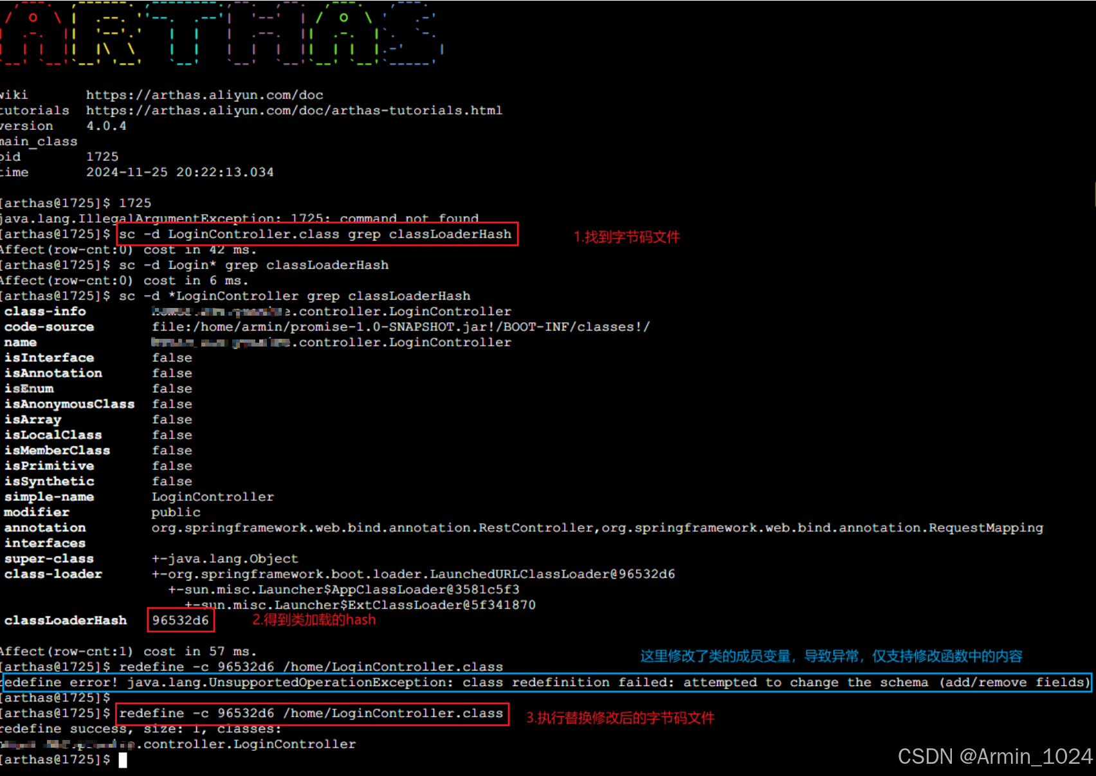The image size is (1096, 776).
Task: Click the isPrimitive row label
Action: pos(49,465)
